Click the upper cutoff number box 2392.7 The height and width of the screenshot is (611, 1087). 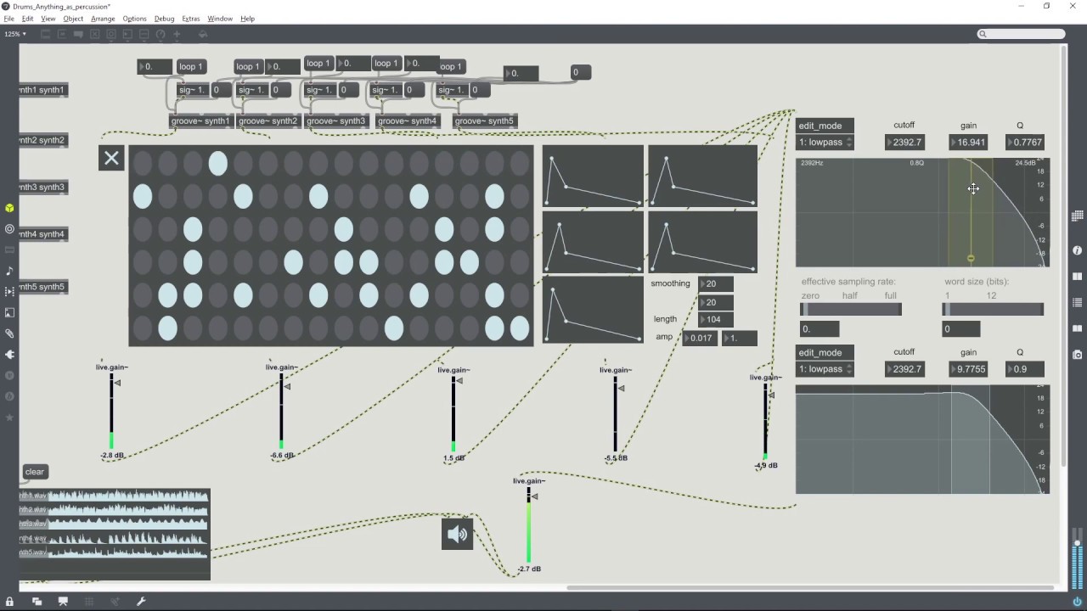click(x=904, y=143)
